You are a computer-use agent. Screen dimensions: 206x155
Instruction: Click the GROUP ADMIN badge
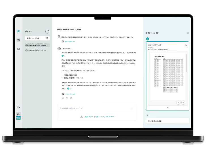pyautogui.click(x=18, y=118)
